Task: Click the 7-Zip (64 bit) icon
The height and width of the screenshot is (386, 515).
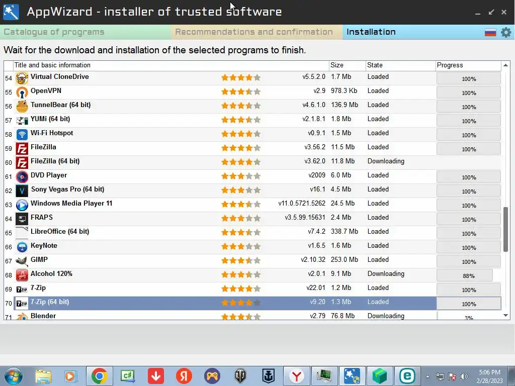Action: point(22,304)
